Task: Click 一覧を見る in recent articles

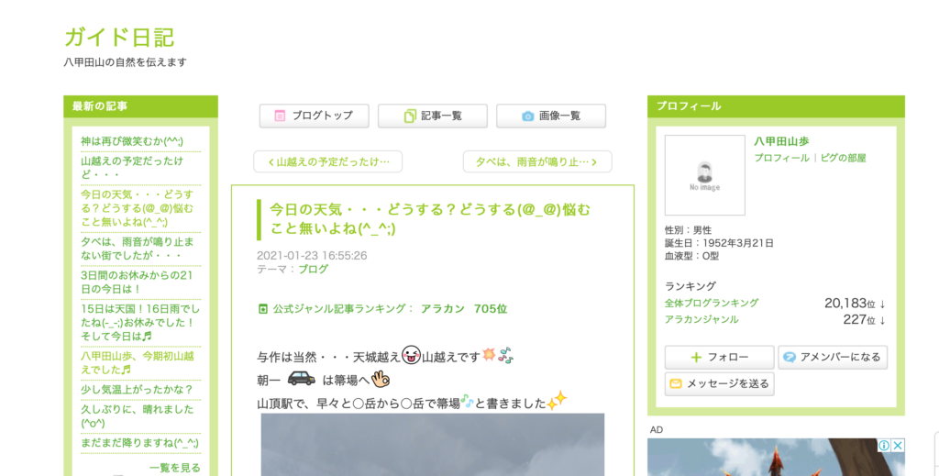Action: pyautogui.click(x=175, y=469)
